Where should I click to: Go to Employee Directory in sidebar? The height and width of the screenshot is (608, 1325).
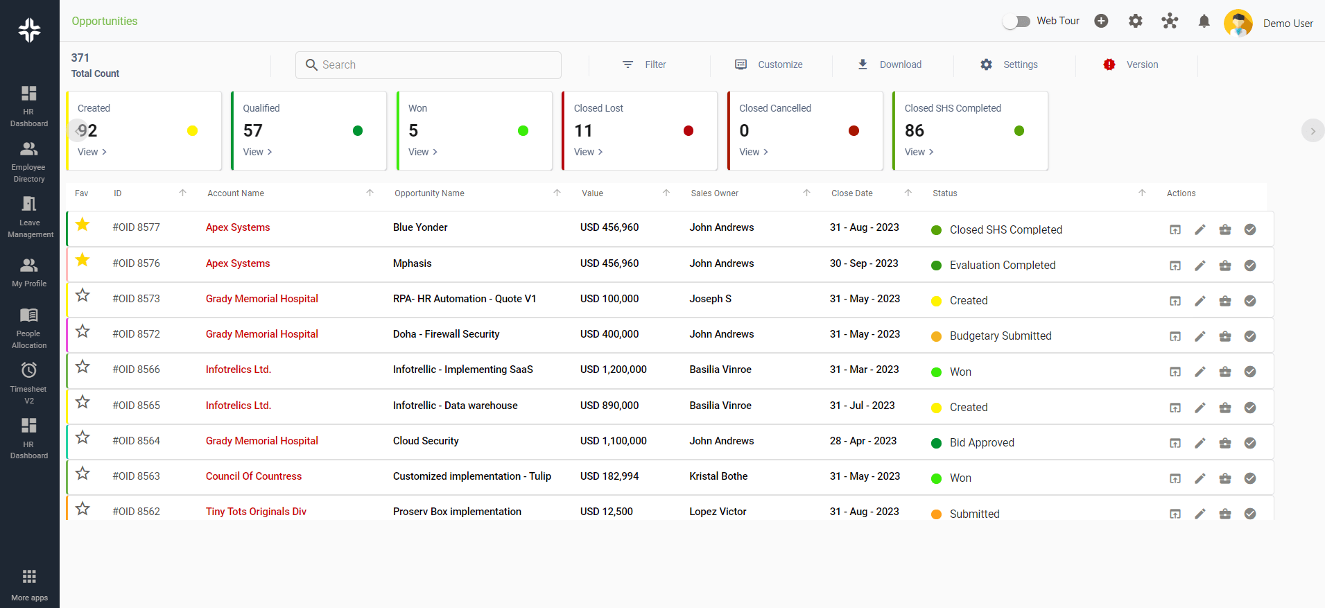click(29, 161)
